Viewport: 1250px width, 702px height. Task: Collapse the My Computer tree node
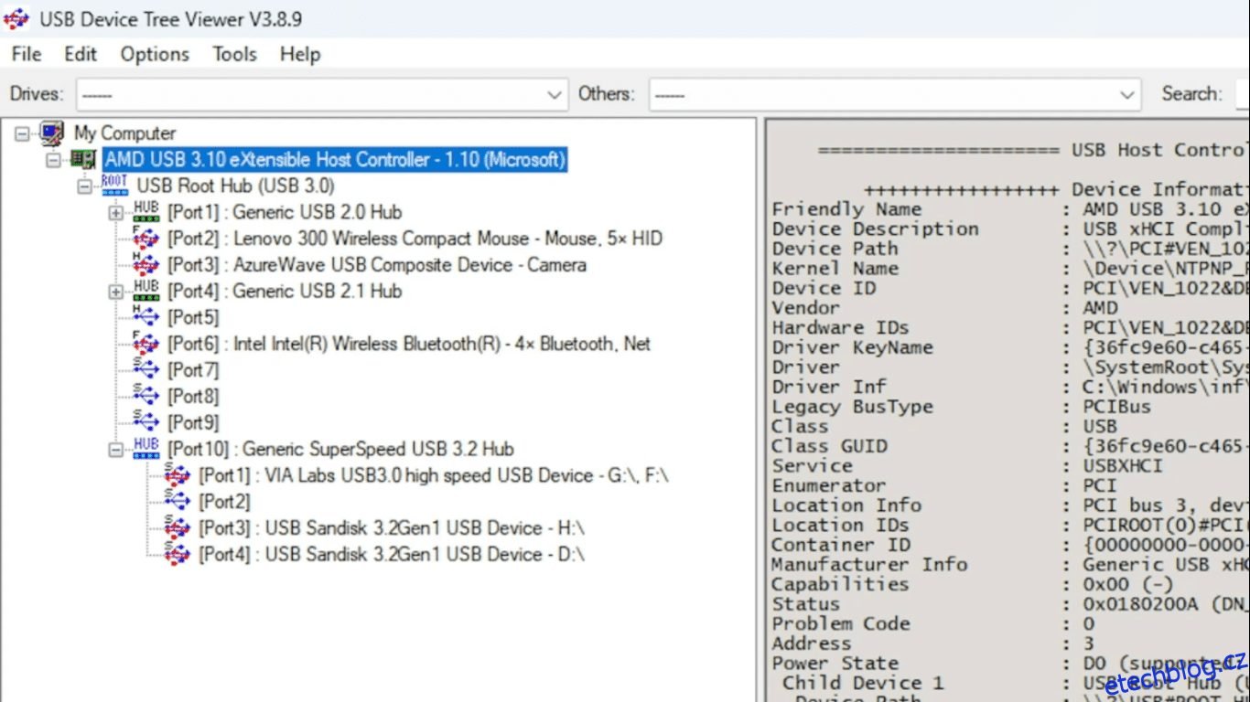(x=22, y=134)
